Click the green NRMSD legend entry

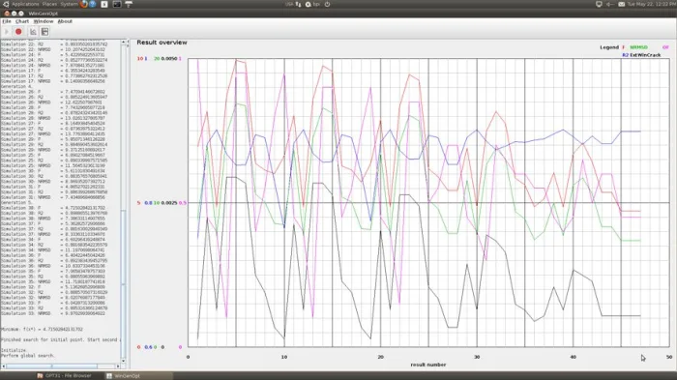pos(638,47)
